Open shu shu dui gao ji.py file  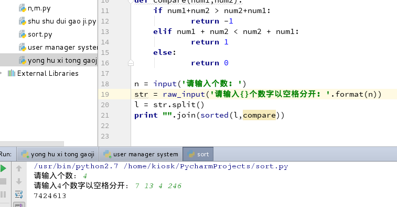pyautogui.click(x=58, y=21)
